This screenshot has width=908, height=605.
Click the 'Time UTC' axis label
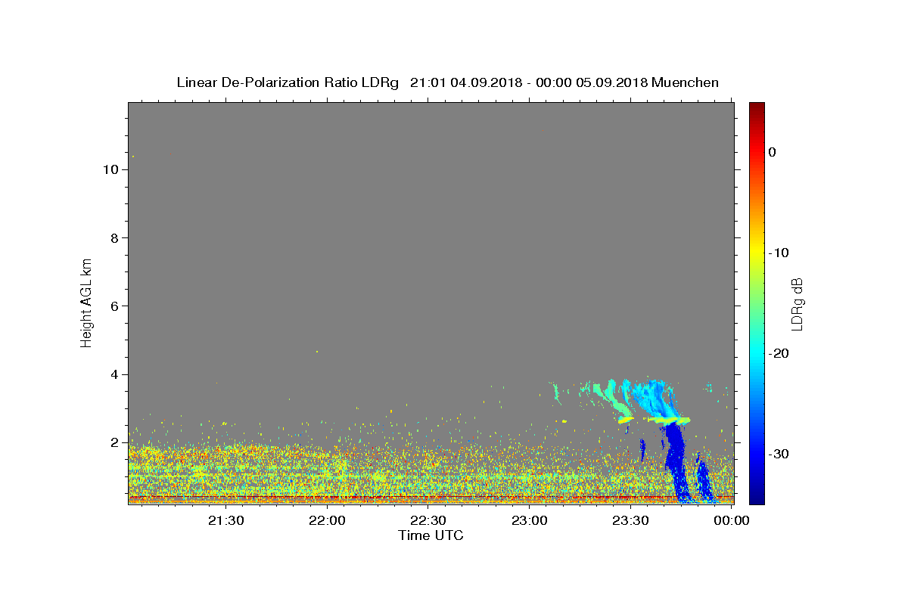point(431,535)
